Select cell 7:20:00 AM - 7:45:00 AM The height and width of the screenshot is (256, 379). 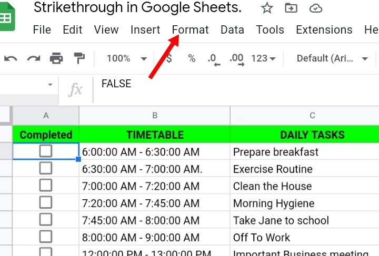[x=155, y=203]
